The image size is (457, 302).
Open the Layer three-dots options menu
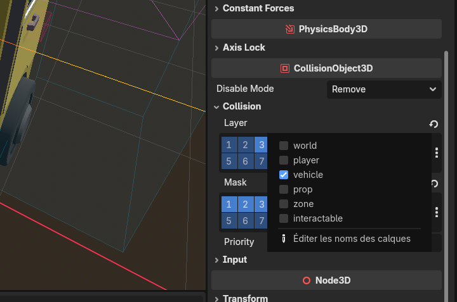[436, 153]
